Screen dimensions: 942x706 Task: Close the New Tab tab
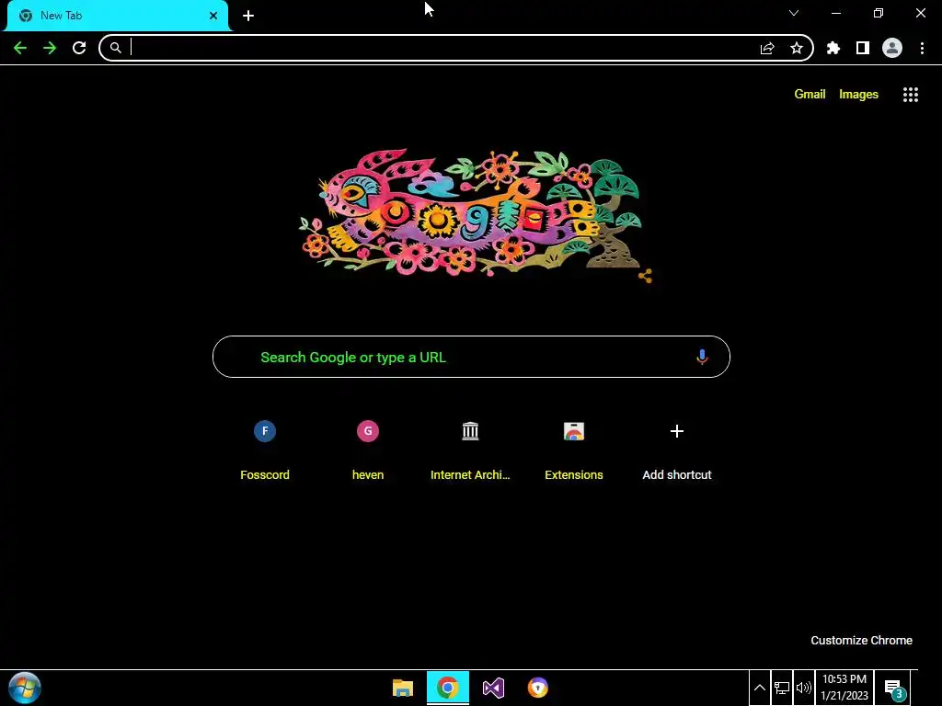pyautogui.click(x=213, y=16)
